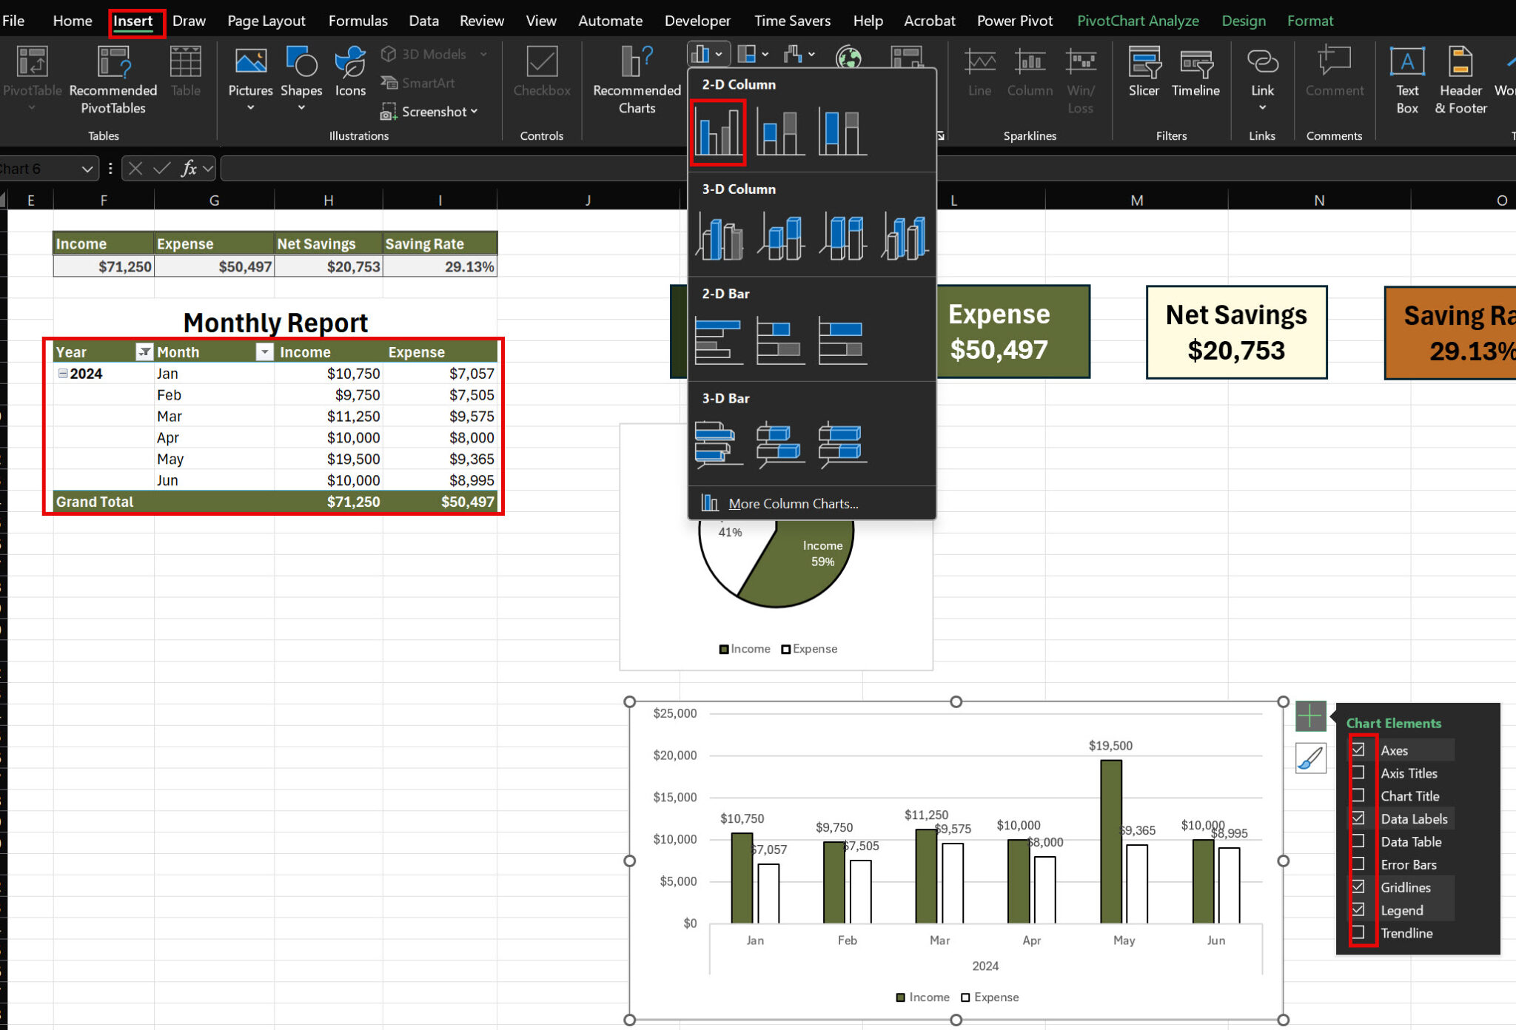The height and width of the screenshot is (1030, 1516).
Task: Insert a Checkbox control
Action: click(x=541, y=74)
